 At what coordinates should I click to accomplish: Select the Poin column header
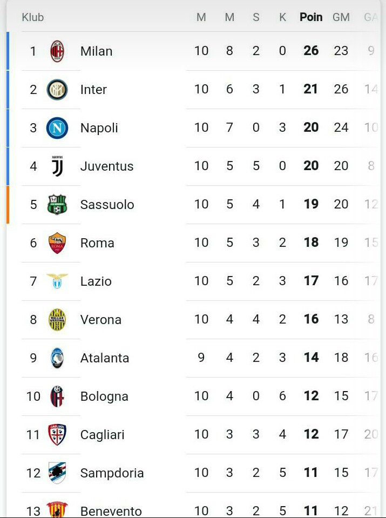click(311, 17)
